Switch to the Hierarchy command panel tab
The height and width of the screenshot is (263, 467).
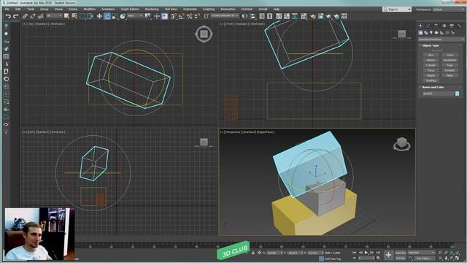point(436,26)
